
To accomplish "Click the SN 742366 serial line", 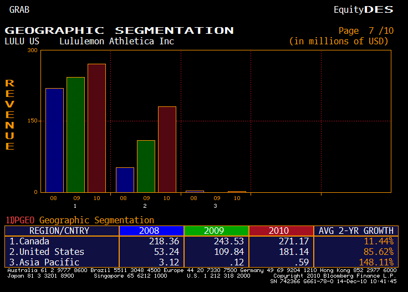I will (x=333, y=281).
